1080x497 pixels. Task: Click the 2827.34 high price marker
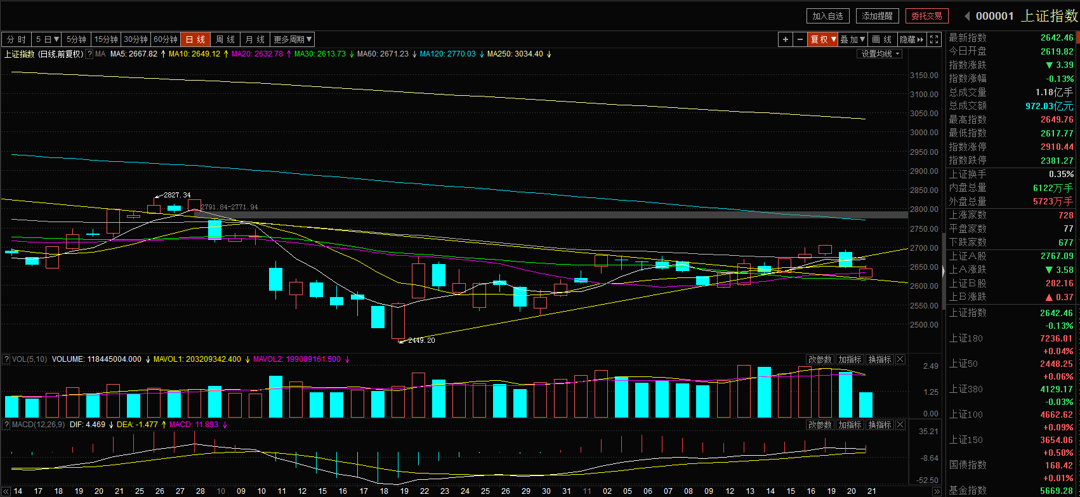pyautogui.click(x=177, y=195)
